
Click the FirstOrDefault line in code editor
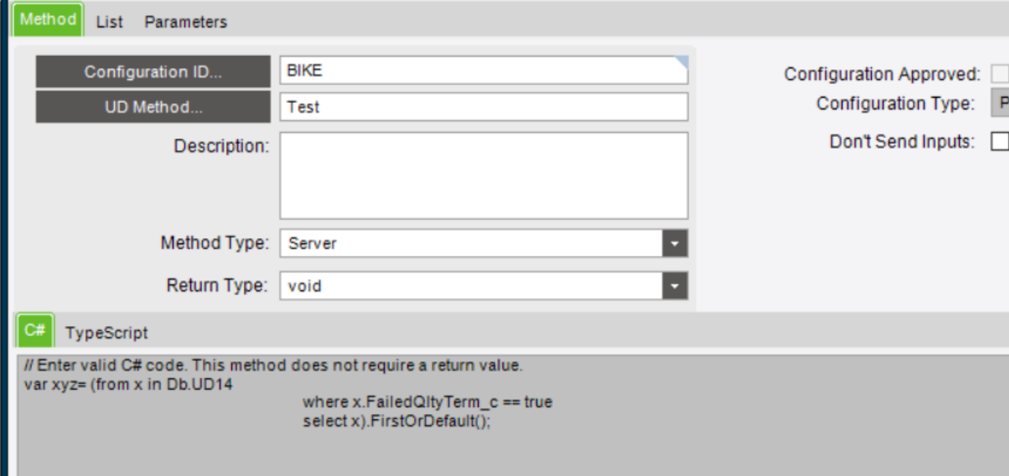(x=397, y=421)
